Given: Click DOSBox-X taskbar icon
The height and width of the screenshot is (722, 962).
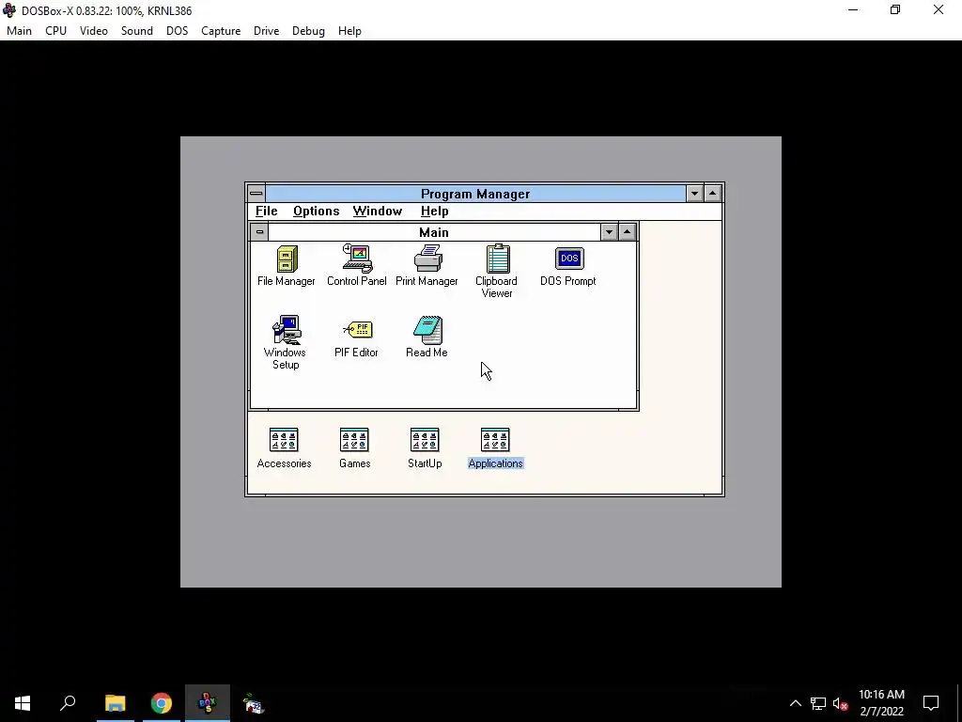Looking at the screenshot, I should tap(208, 703).
